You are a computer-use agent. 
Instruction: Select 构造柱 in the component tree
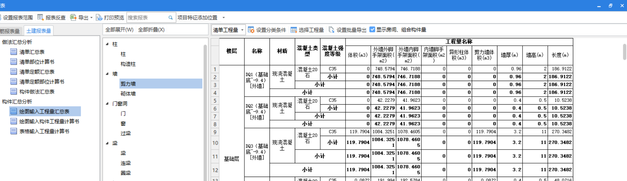click(x=128, y=64)
